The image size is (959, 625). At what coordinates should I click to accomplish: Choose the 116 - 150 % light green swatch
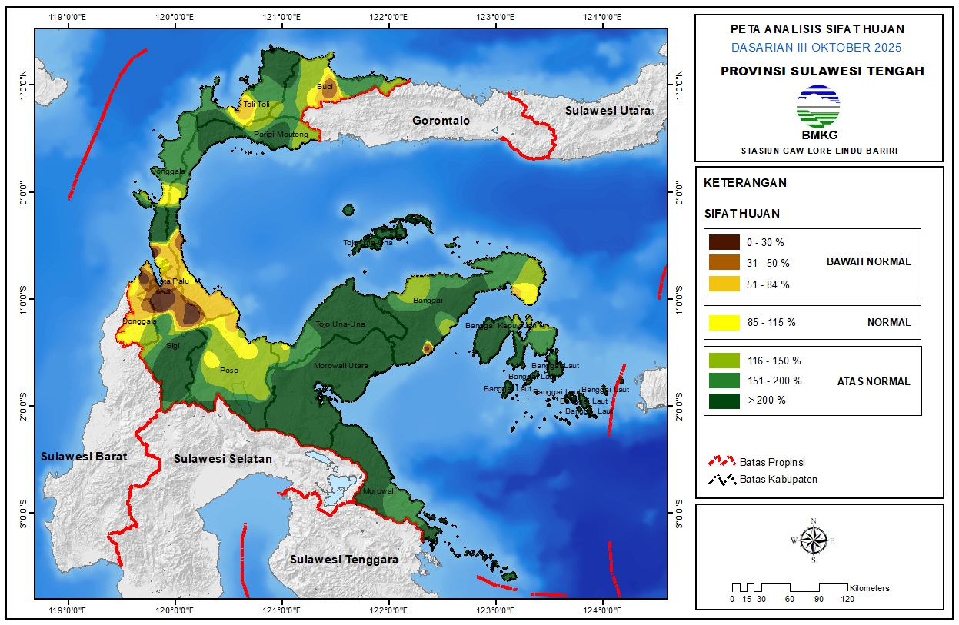pyautogui.click(x=724, y=361)
